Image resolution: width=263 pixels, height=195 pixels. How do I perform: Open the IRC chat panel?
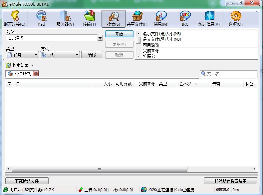tap(185, 18)
